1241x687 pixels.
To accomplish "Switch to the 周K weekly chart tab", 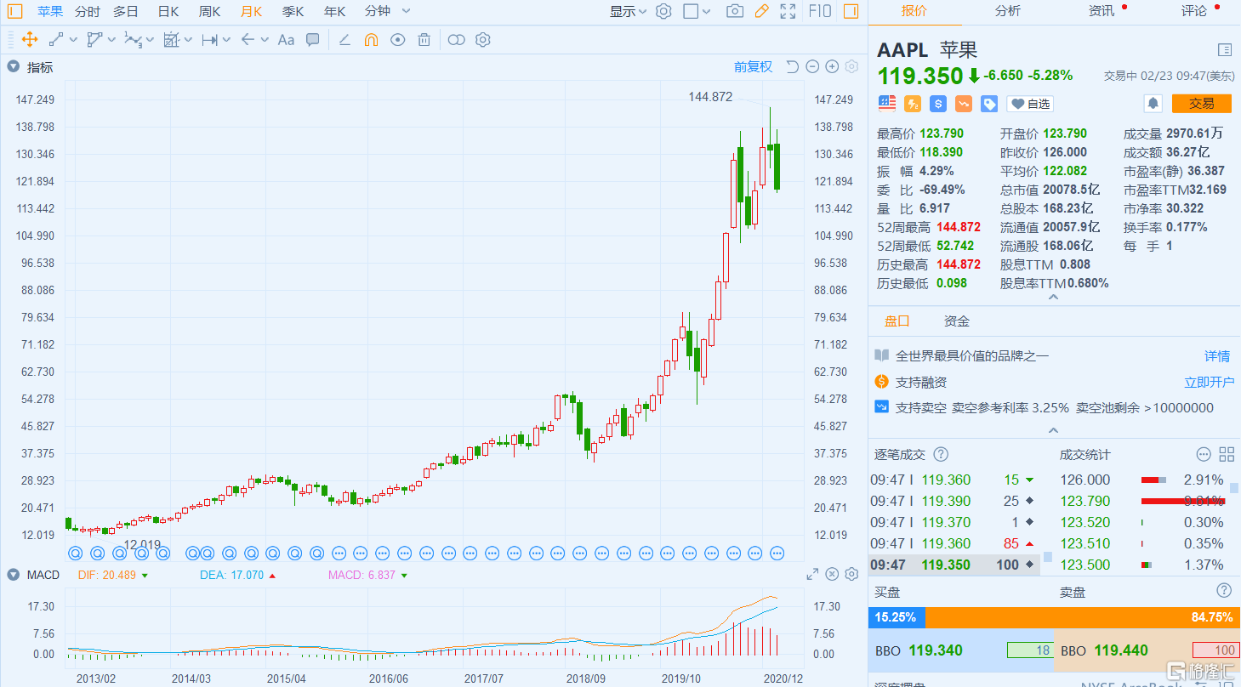I will pyautogui.click(x=209, y=11).
